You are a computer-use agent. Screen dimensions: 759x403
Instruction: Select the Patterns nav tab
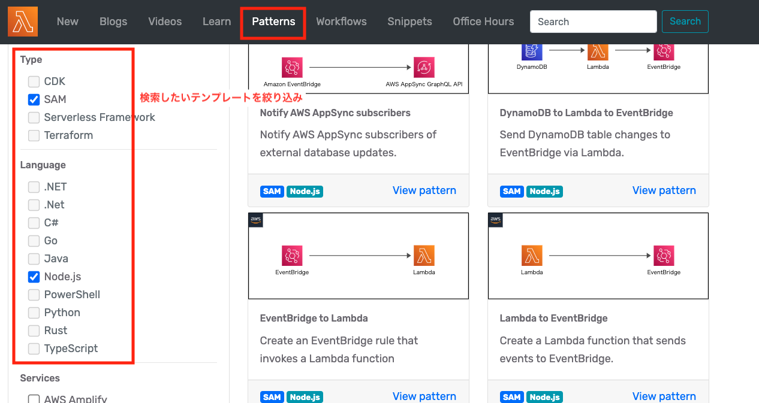point(273,22)
